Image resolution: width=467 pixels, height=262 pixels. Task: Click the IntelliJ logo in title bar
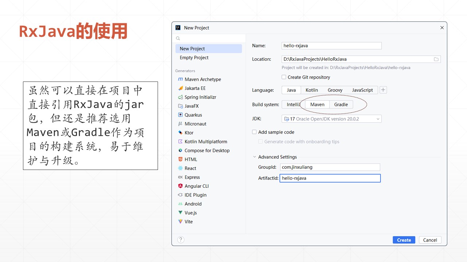coord(178,28)
